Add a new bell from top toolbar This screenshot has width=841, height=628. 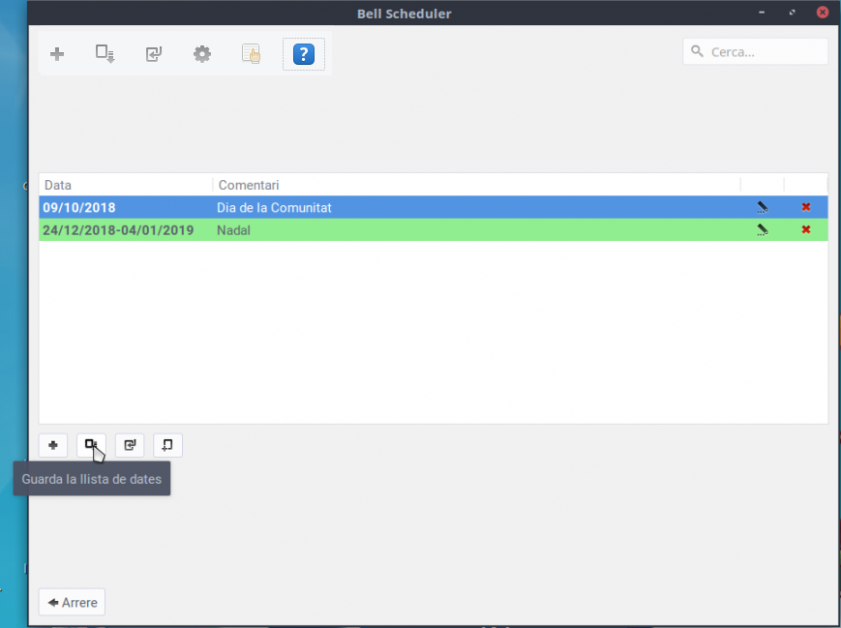(57, 54)
